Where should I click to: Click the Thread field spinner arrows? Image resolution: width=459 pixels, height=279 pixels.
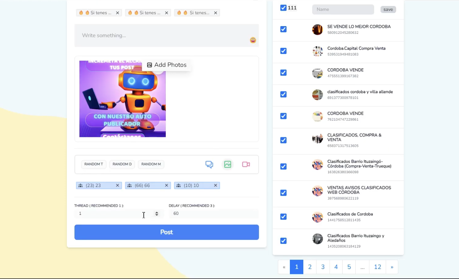(x=157, y=214)
